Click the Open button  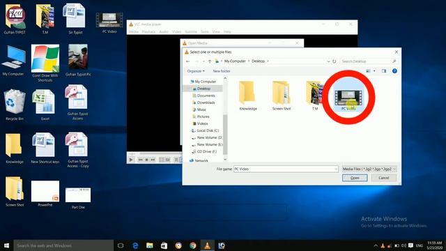(355, 178)
